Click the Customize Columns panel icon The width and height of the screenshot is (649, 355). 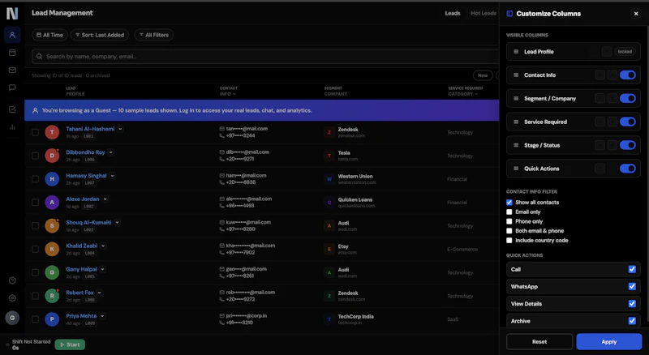pyautogui.click(x=509, y=14)
